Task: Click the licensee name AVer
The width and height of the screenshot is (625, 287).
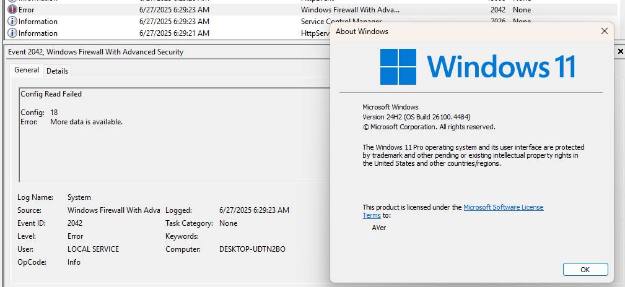Action: click(x=379, y=228)
